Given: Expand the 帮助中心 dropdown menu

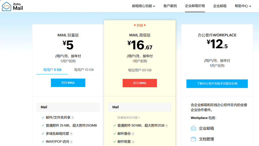Looking at the screenshot, I should [243, 6].
